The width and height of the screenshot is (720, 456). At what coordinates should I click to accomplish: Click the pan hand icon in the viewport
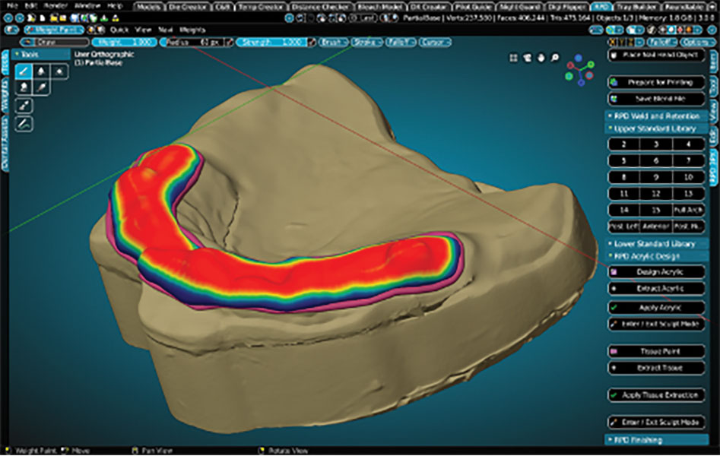pos(541,57)
